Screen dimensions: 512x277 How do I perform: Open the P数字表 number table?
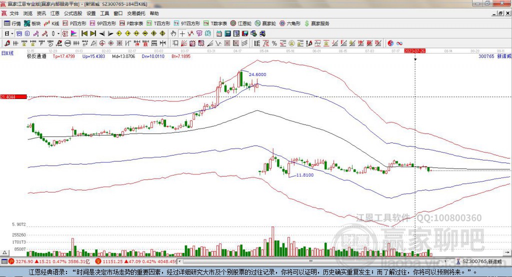tap(131, 23)
